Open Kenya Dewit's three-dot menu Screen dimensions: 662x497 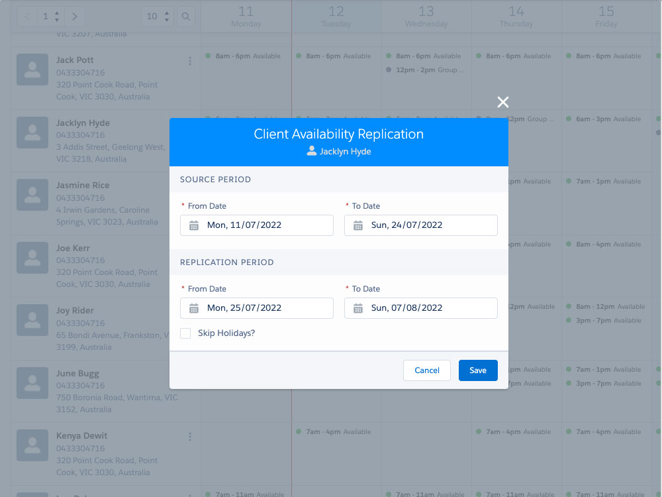click(x=190, y=437)
